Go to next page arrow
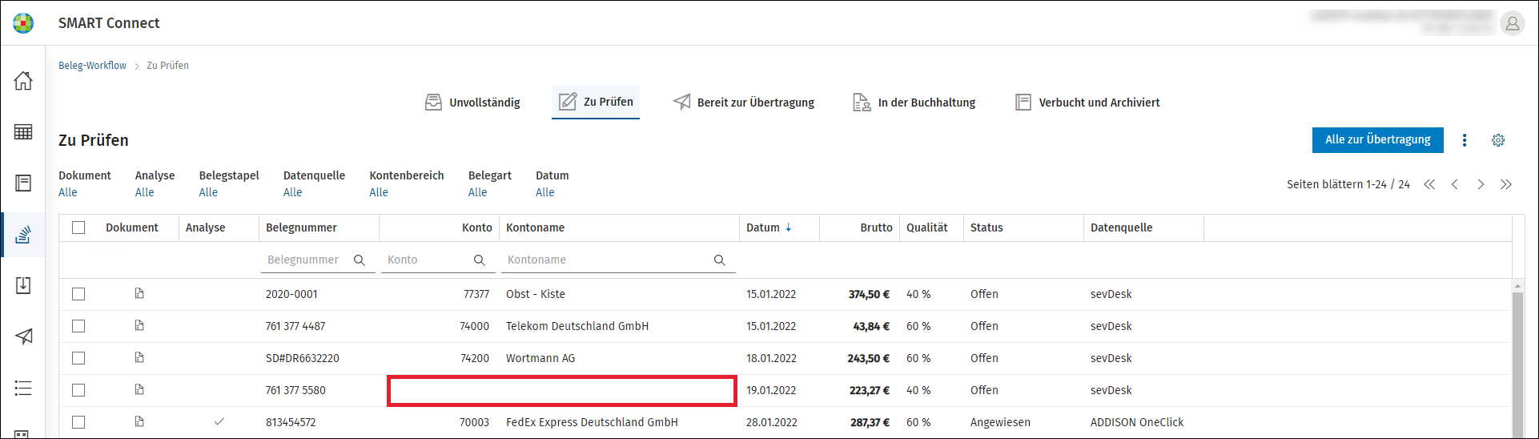Image resolution: width=1539 pixels, height=439 pixels. point(1481,184)
